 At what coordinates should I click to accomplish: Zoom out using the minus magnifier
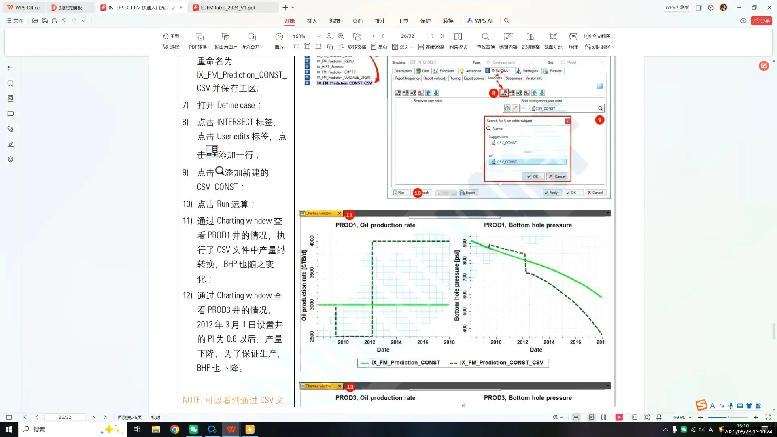click(329, 36)
